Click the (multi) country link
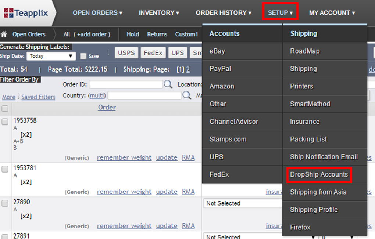 [x=97, y=95]
